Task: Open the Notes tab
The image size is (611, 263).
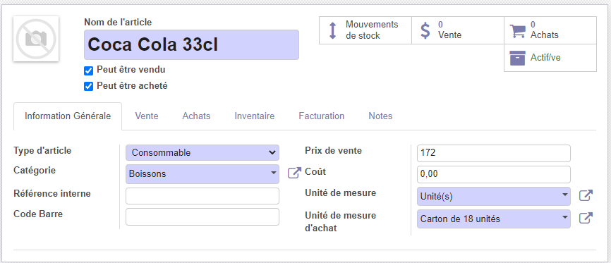Action: point(380,116)
